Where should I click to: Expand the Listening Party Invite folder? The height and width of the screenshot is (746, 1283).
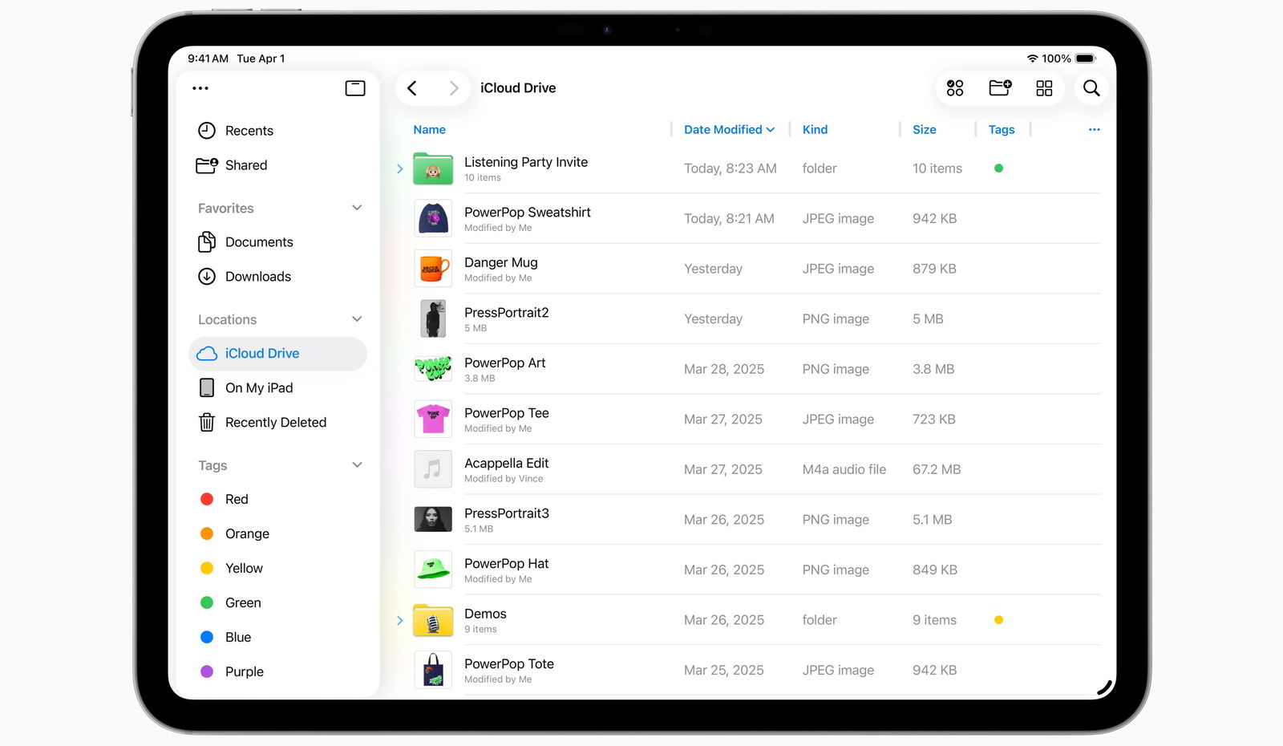point(399,168)
